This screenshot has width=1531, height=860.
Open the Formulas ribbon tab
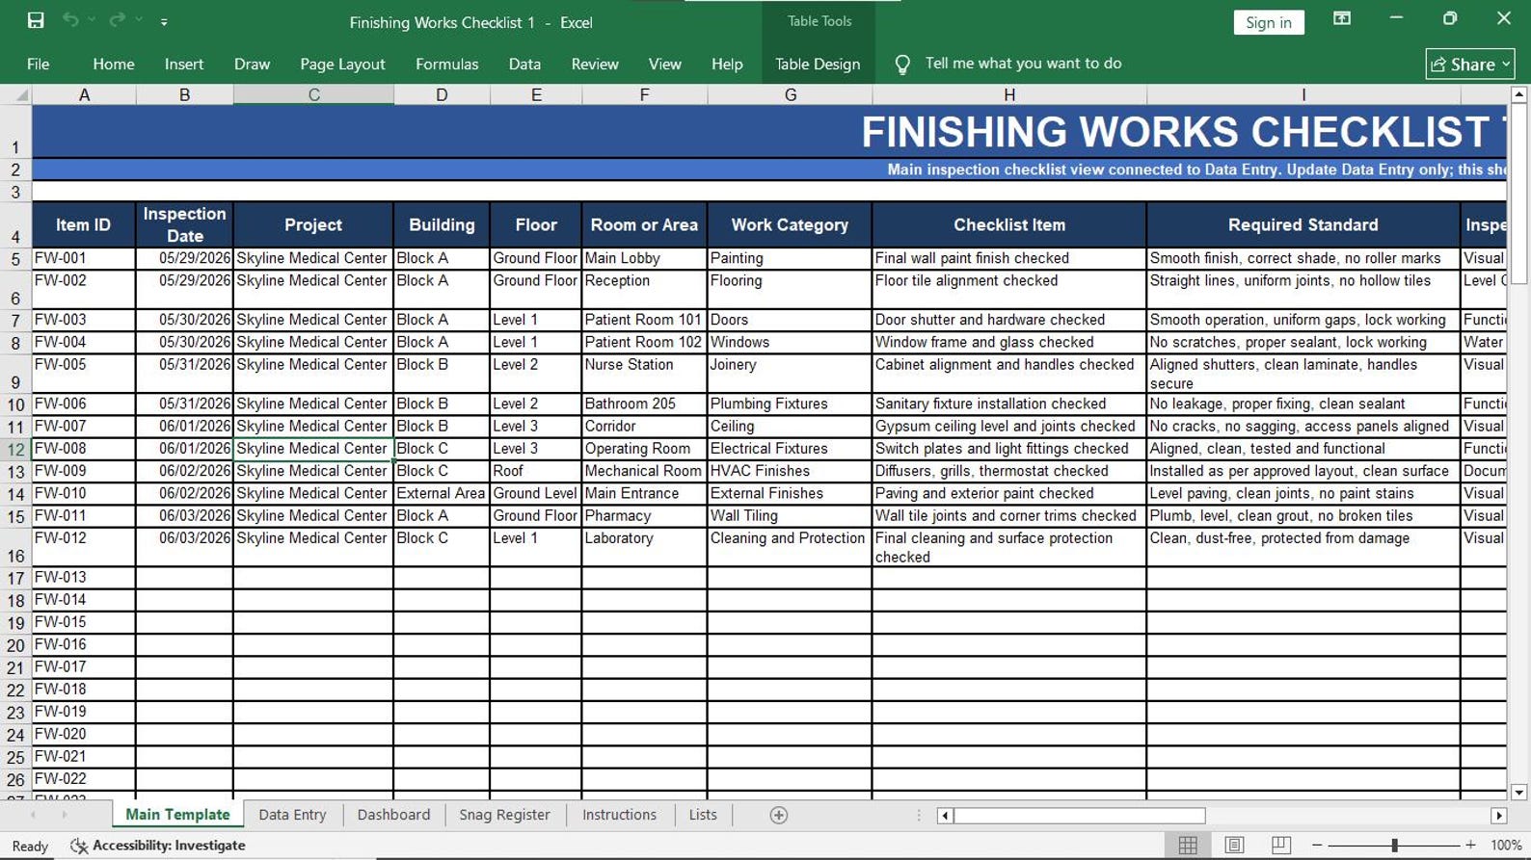[x=446, y=64]
